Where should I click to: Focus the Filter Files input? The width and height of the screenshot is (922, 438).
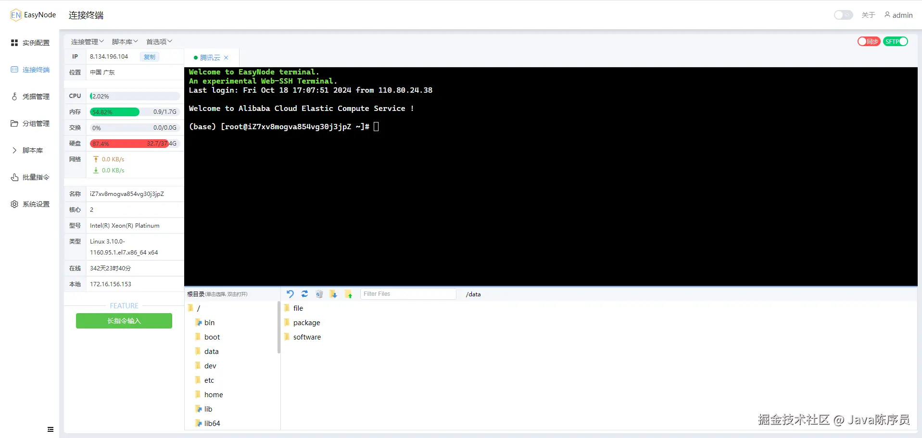(408, 294)
